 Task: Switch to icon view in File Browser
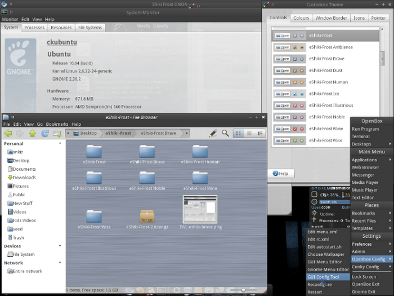(x=239, y=133)
